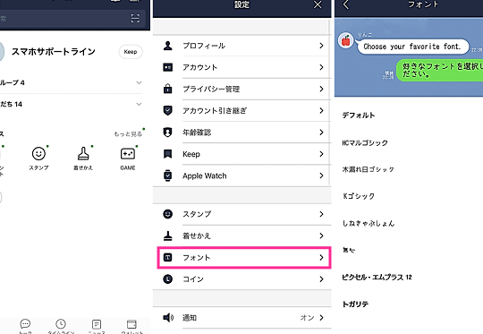This screenshot has width=483, height=334.
Task: Click the privacy lock icon
Action: click(x=167, y=89)
